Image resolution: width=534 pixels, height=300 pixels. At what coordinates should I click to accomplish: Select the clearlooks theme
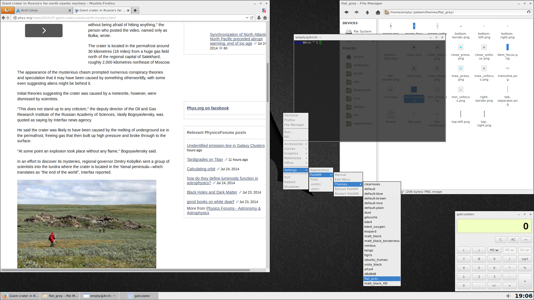tap(382, 184)
